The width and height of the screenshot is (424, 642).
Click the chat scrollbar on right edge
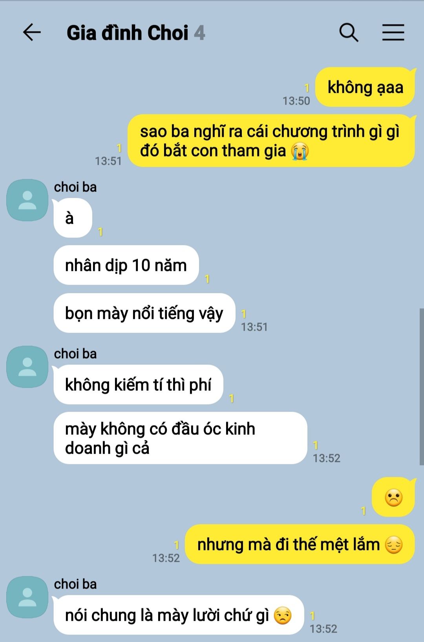[422, 387]
